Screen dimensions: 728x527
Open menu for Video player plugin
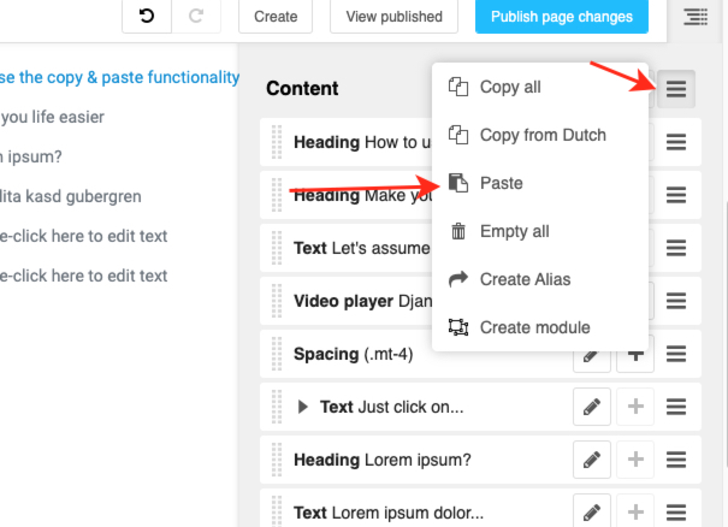coord(676,301)
